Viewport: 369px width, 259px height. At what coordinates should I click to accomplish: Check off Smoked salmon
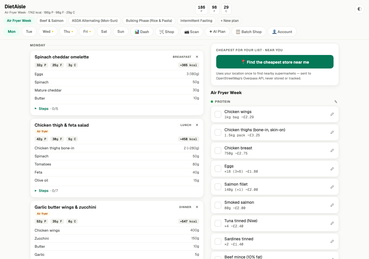(x=218, y=205)
